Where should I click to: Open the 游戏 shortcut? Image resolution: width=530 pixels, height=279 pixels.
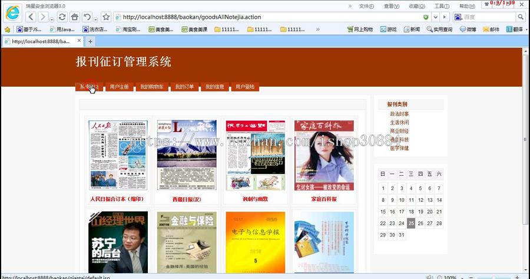[389, 29]
